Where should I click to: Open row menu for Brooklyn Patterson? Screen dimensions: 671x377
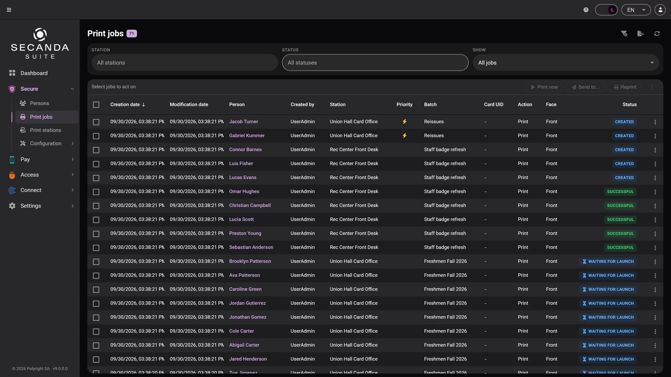(655, 262)
